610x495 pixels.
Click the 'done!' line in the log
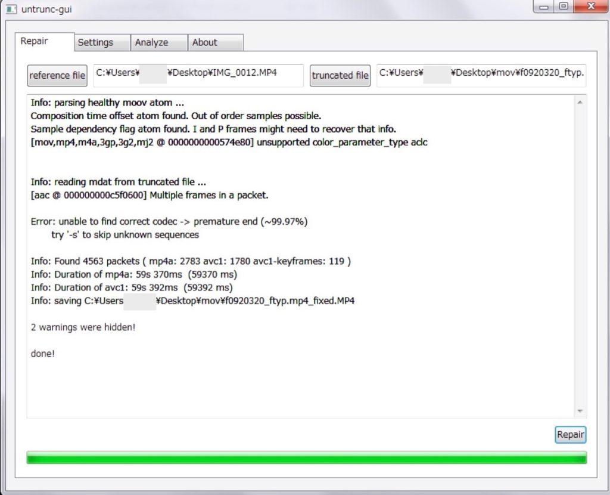43,354
